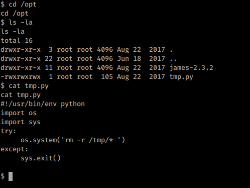The image size is (250, 188).
Task: Click the james-2.3.2 directory name
Action: click(x=191, y=68)
